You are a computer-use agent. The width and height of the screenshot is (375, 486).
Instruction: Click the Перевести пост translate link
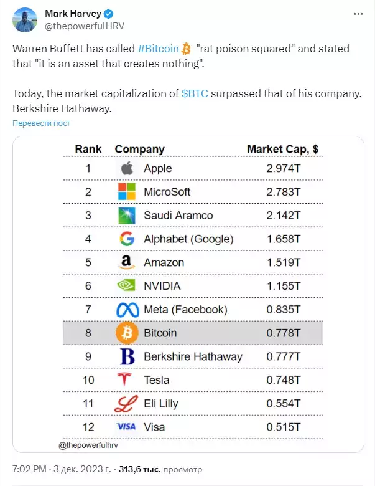(x=41, y=123)
